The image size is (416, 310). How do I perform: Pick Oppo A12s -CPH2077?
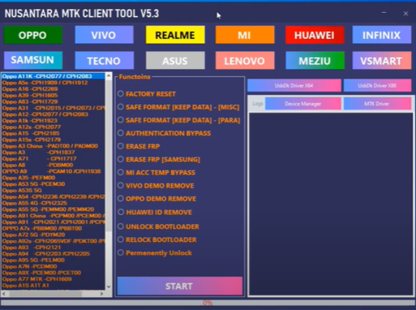pyautogui.click(x=53, y=127)
